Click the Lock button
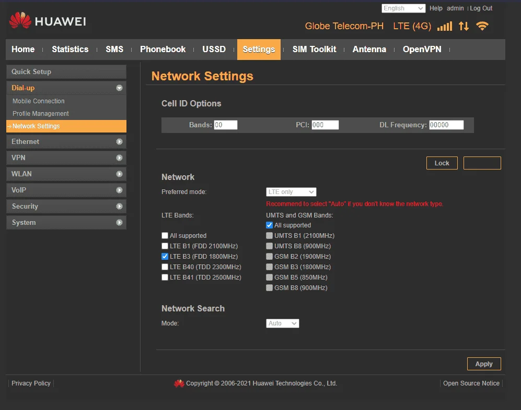Viewport: 521px width, 410px height. 442,163
